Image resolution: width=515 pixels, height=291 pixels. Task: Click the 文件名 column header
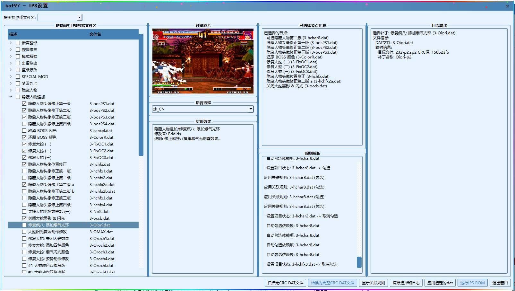click(113, 34)
